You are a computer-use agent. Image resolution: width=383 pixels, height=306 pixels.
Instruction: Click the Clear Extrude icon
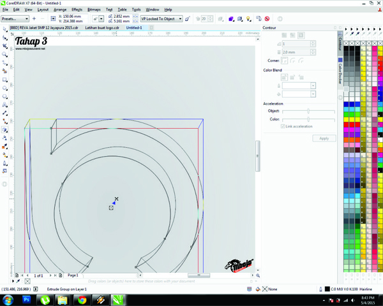tap(266, 19)
